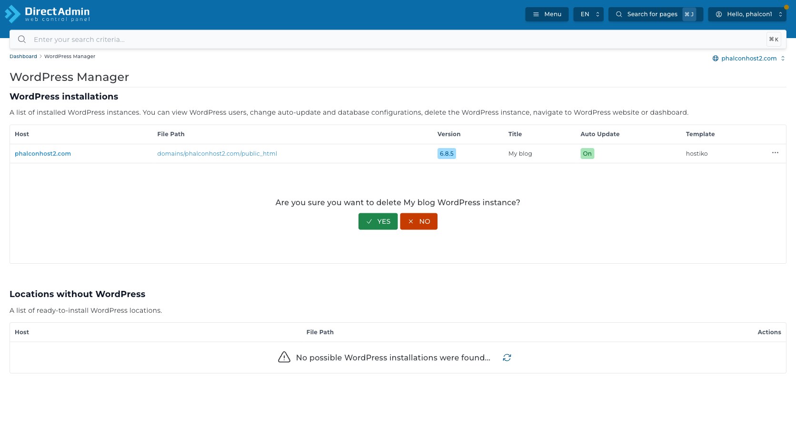The width and height of the screenshot is (796, 448).
Task: Click the hostiko template cell
Action: (696, 154)
